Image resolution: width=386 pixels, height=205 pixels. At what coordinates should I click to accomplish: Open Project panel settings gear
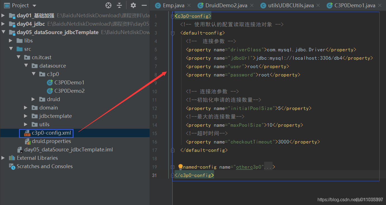(x=133, y=5)
